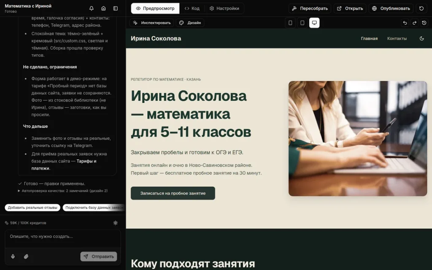Click status Готово — правки применены

51,184
